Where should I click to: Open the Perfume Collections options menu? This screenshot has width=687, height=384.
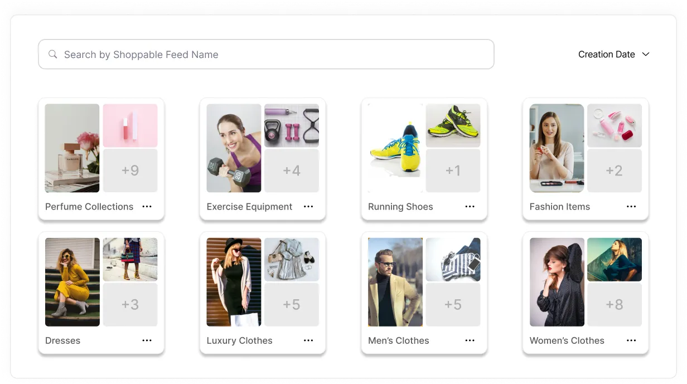147,206
